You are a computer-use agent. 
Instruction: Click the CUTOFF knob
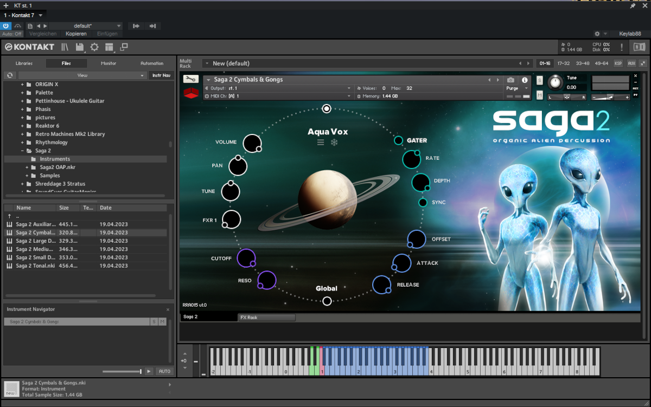point(246,258)
